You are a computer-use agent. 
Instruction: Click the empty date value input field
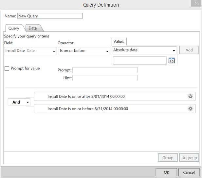(x=140, y=61)
